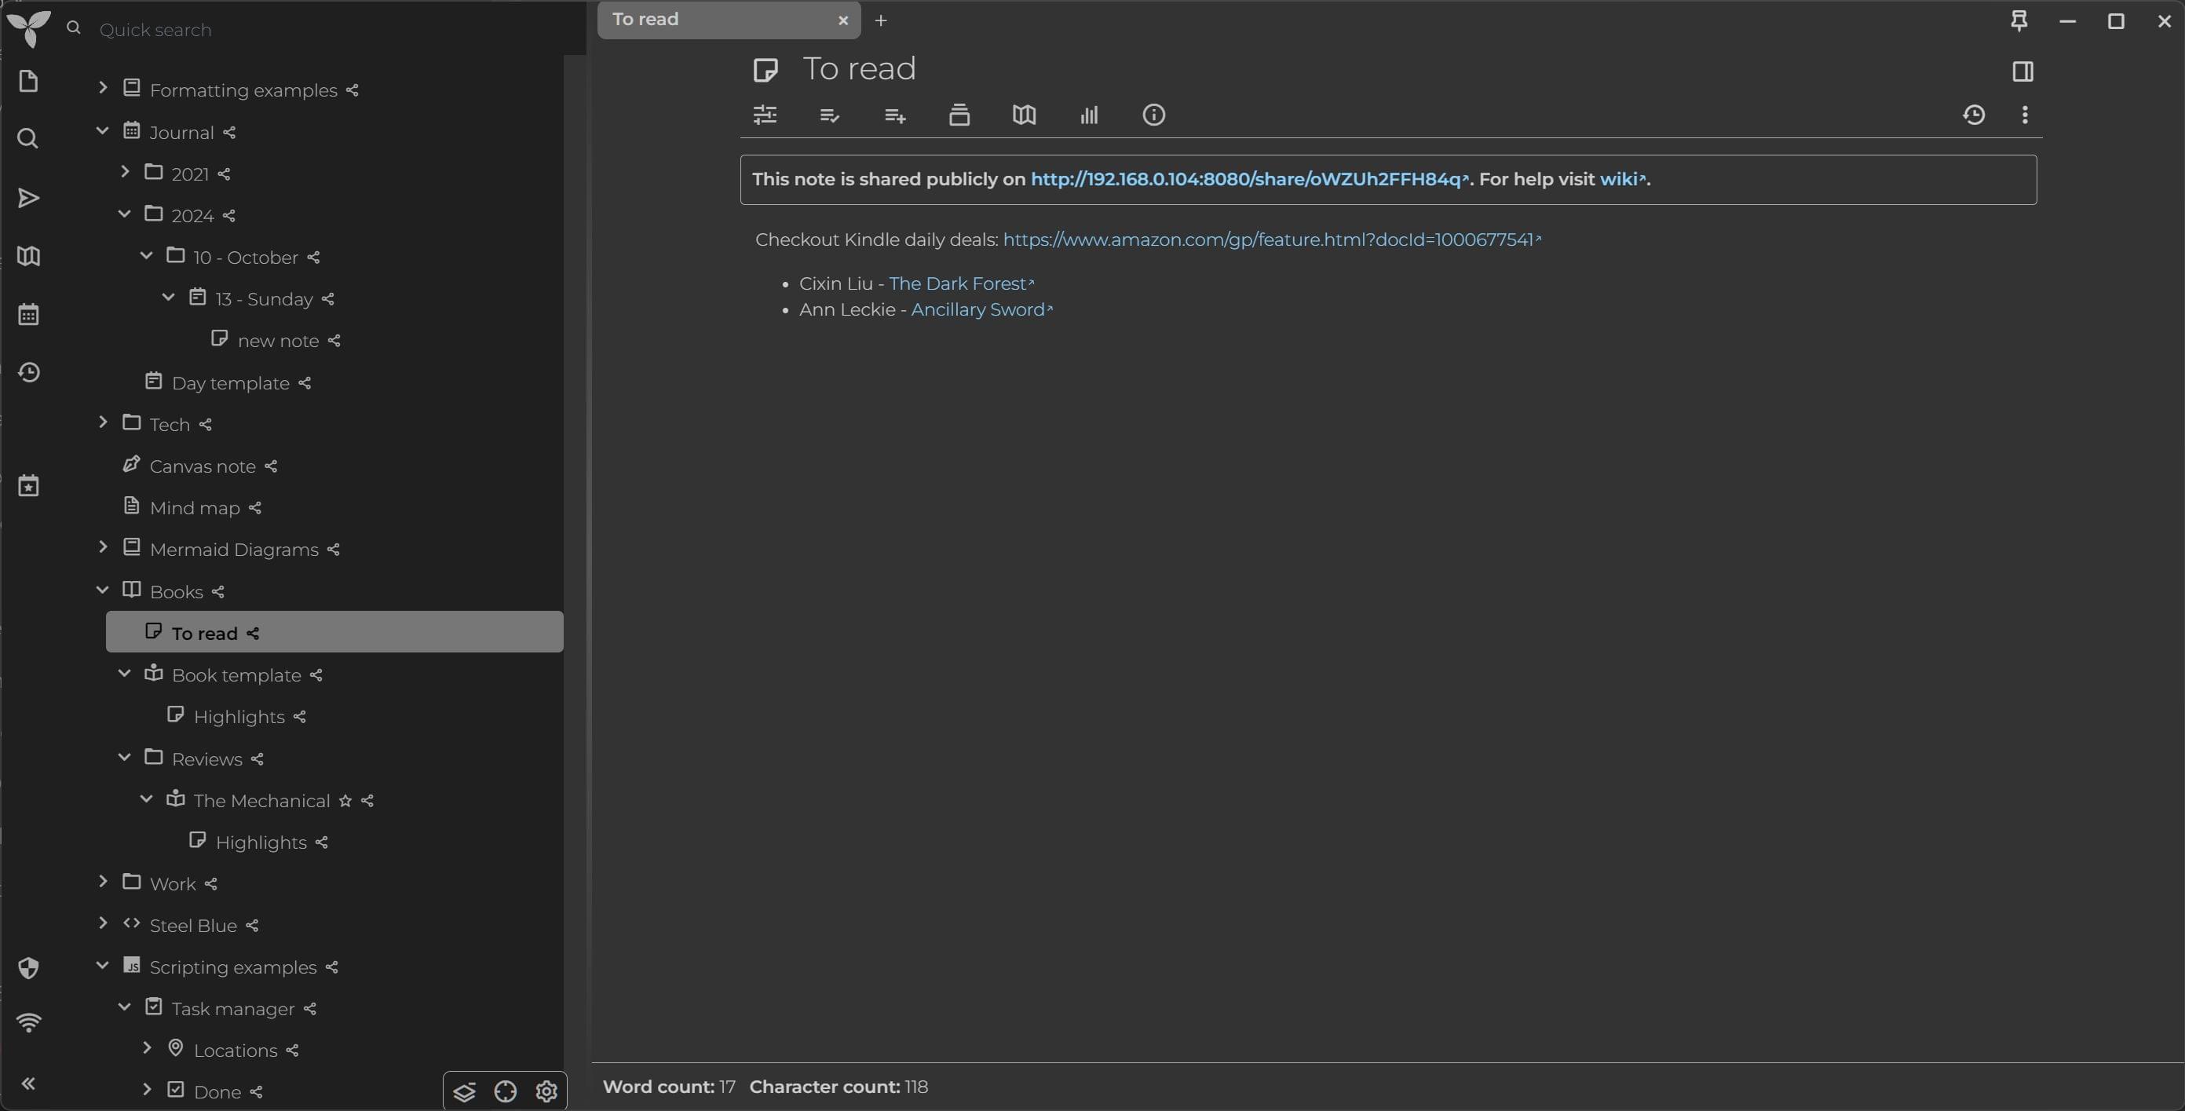Open the note info ribbon icon
Viewport: 2185px width, 1111px height.
1153,115
